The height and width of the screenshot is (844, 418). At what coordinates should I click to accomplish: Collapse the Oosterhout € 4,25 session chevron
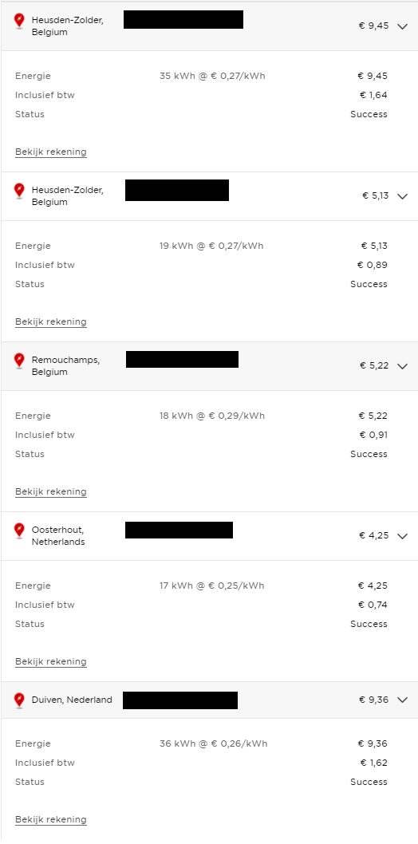[x=402, y=536]
